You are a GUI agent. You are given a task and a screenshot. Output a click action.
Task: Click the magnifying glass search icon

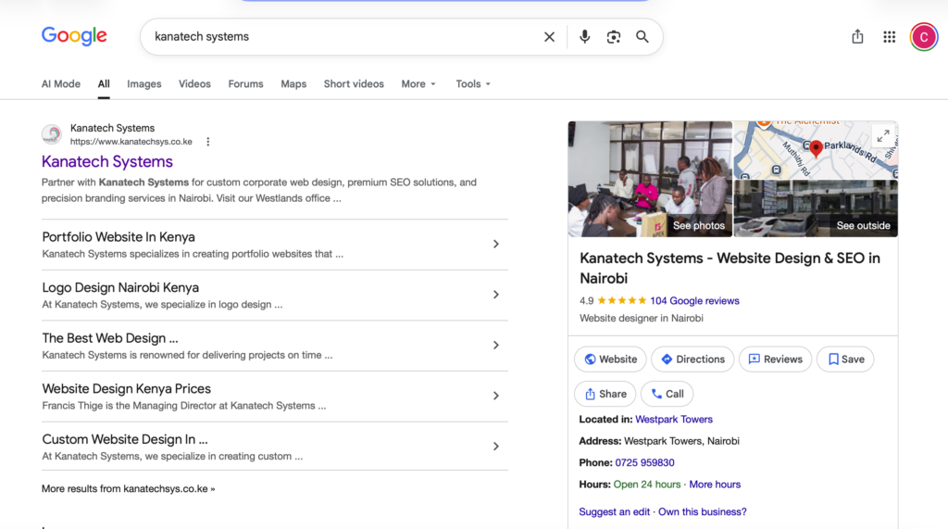coord(642,37)
